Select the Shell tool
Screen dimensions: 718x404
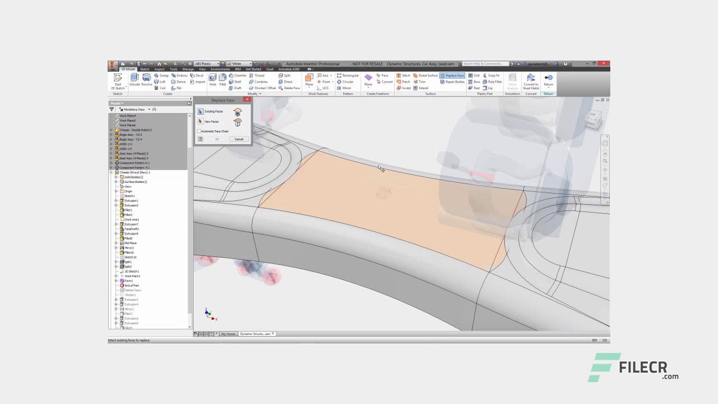(236, 81)
